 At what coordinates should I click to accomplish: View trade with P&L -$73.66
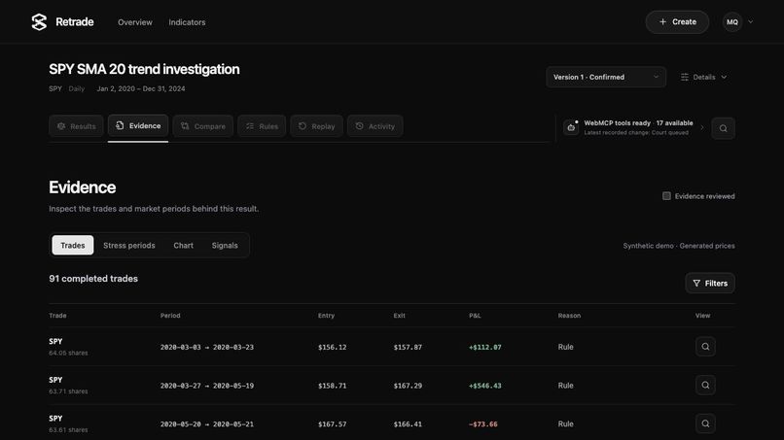click(x=705, y=423)
